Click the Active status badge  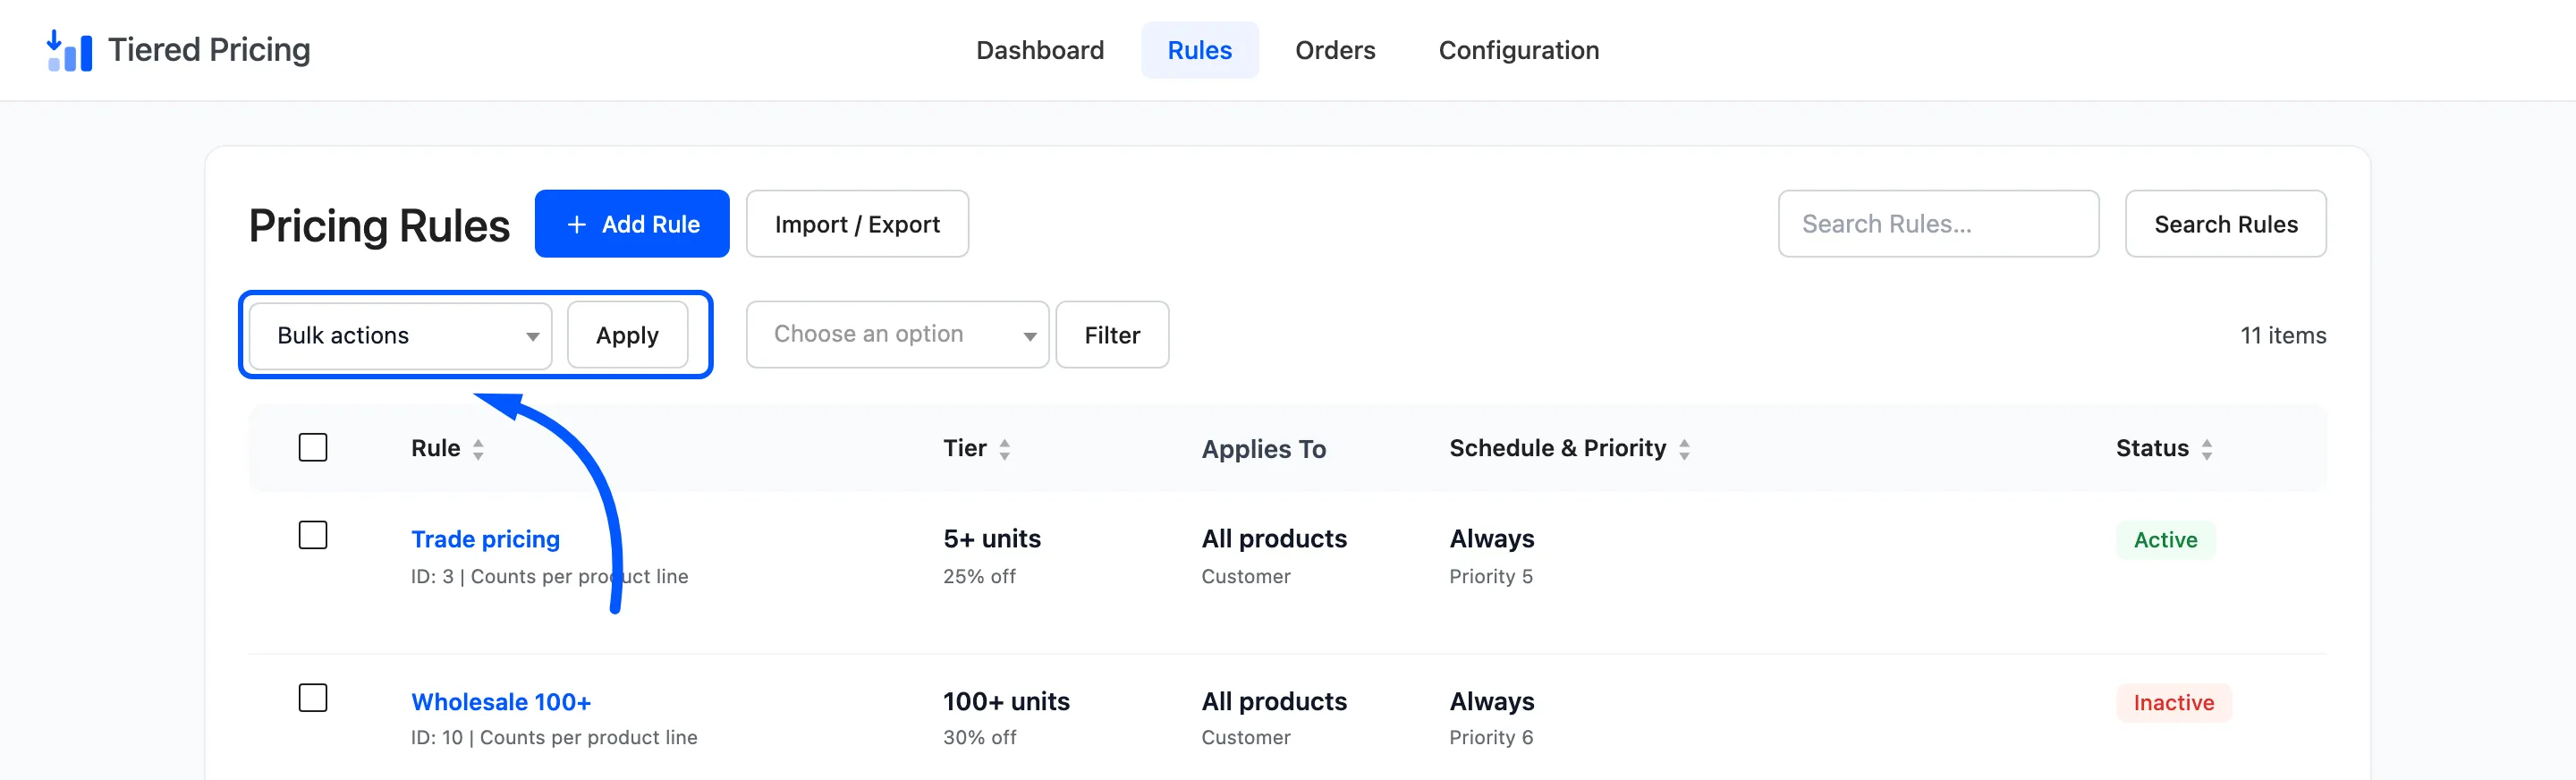coord(2165,540)
